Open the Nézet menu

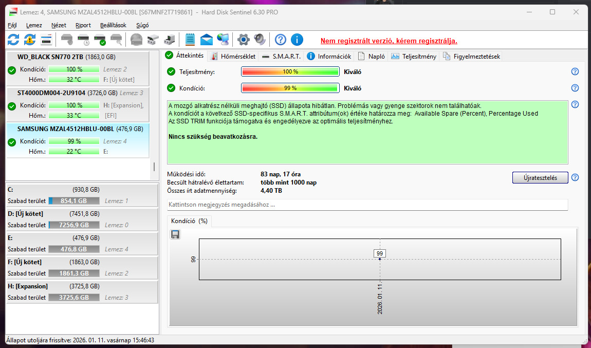click(x=59, y=25)
